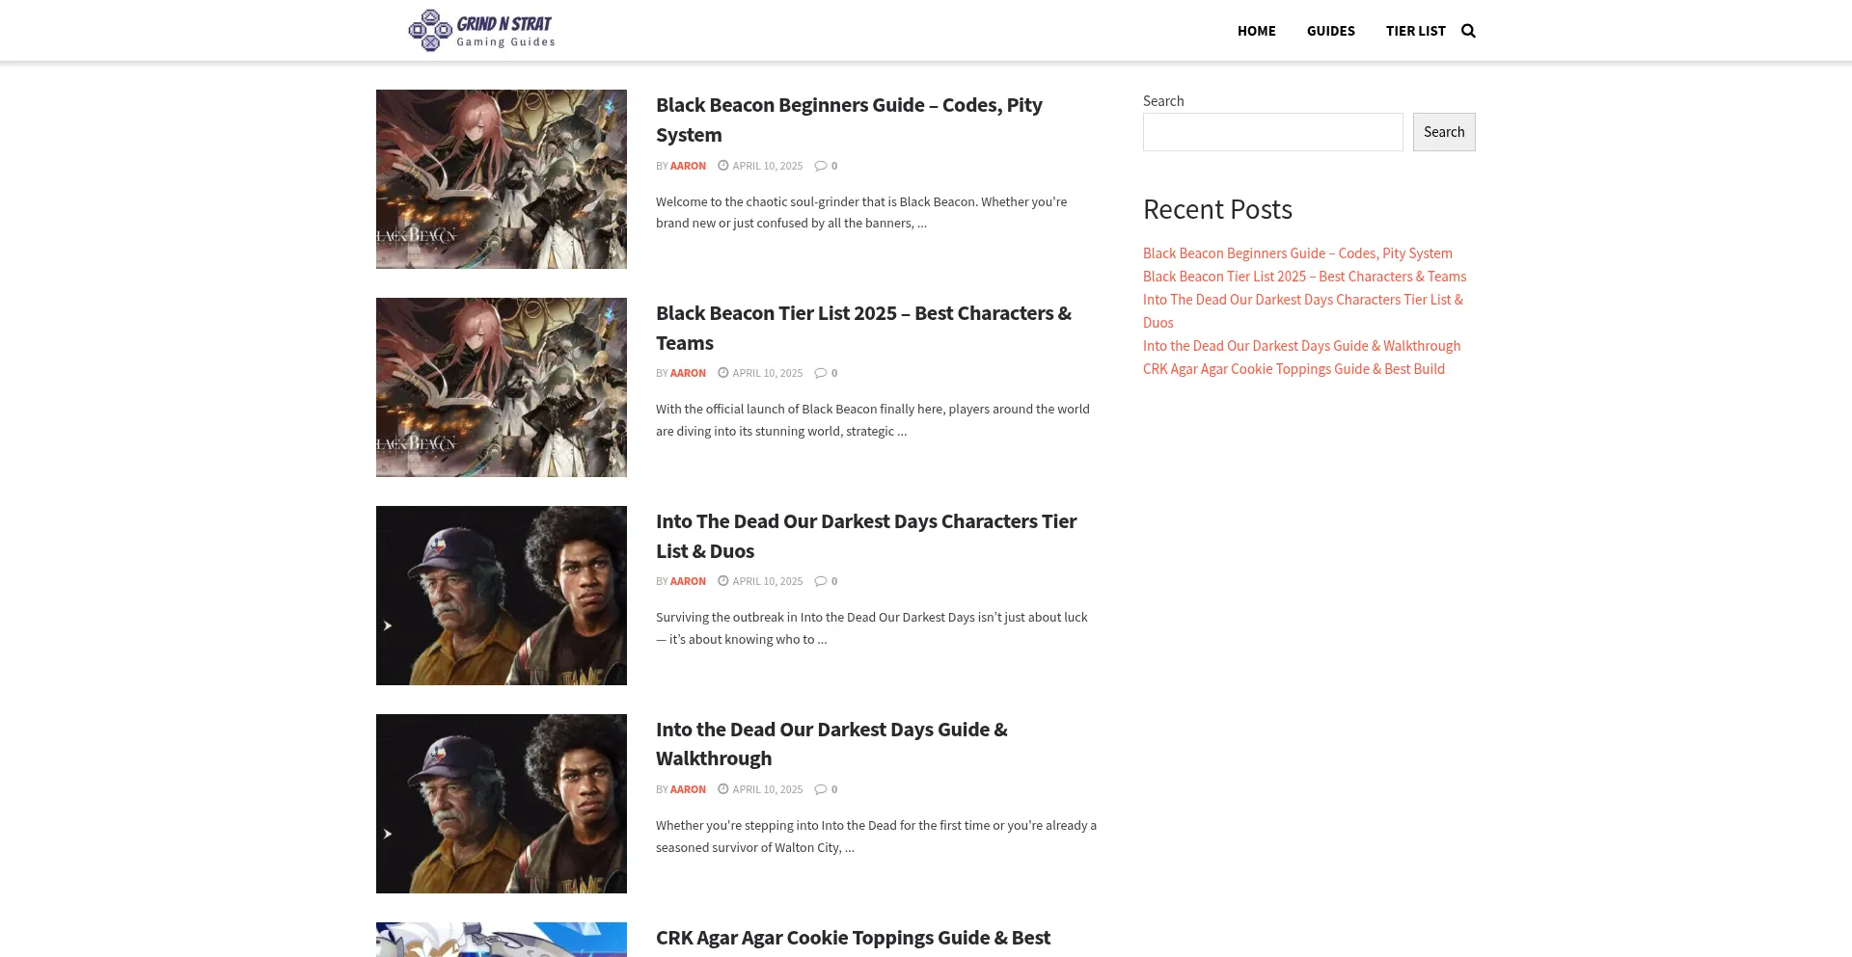Open Black Beacon Tier List 2025 article title
This screenshot has height=957, width=1852.
click(863, 328)
